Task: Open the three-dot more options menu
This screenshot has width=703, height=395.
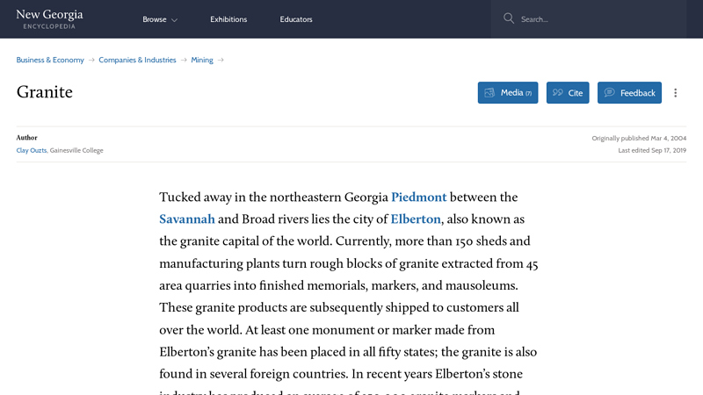Action: click(675, 93)
